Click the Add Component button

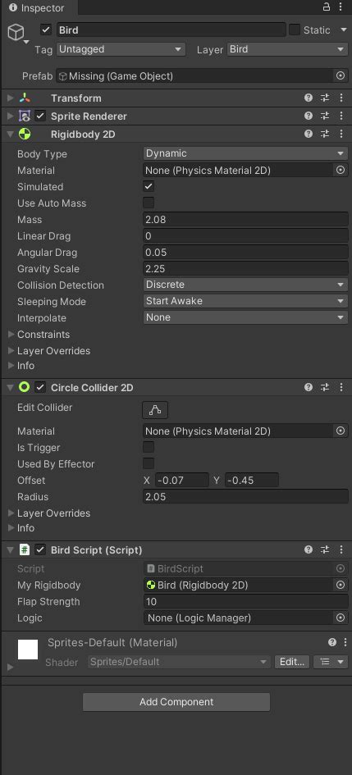click(176, 702)
